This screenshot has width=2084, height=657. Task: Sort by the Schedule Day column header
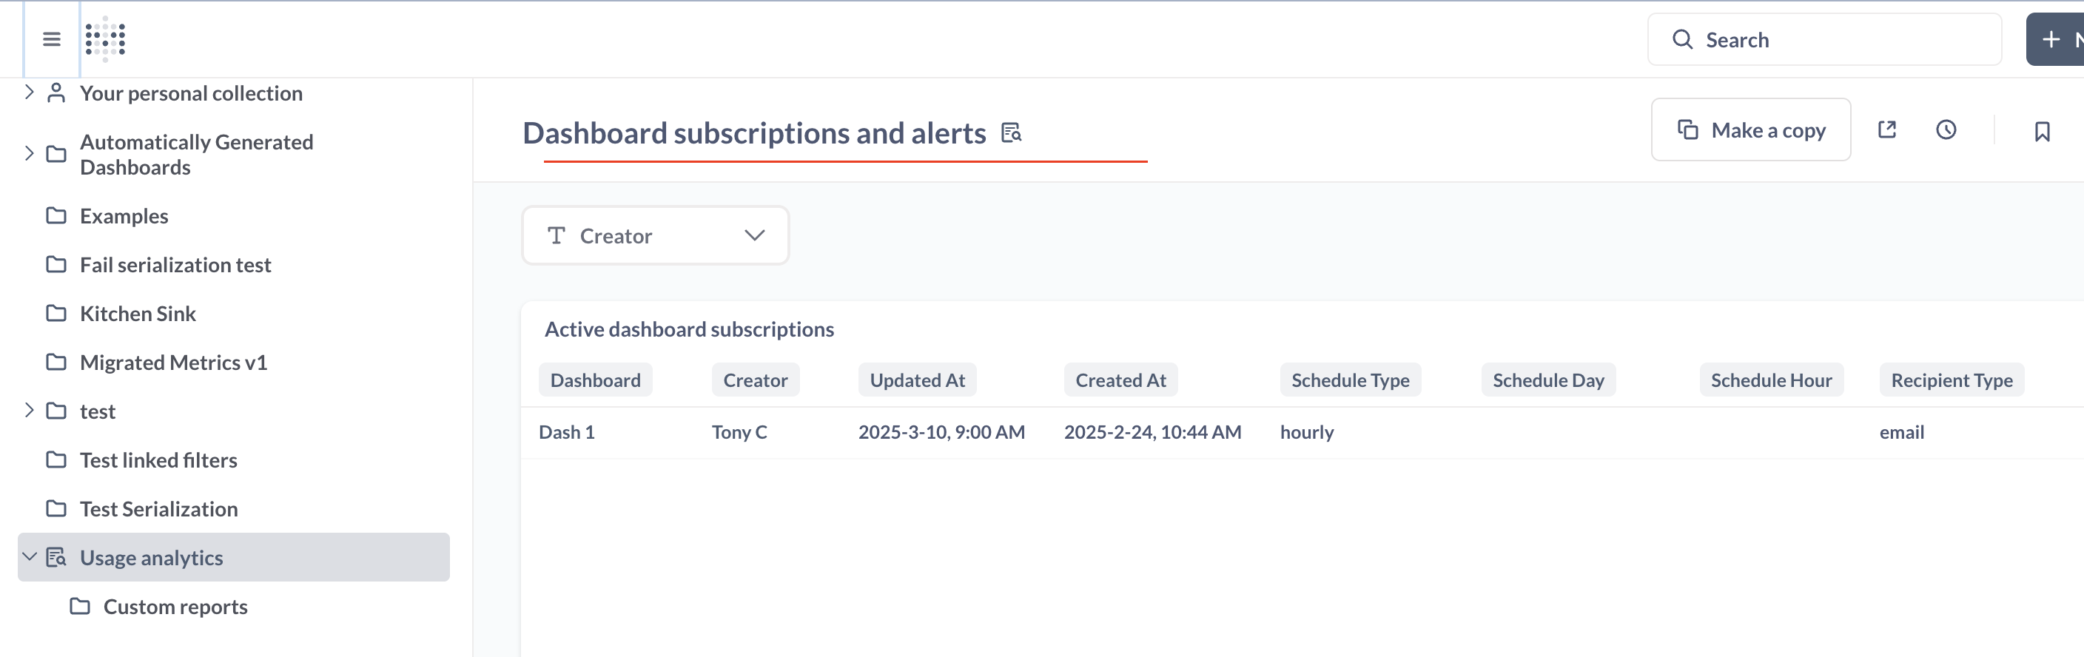coord(1548,380)
